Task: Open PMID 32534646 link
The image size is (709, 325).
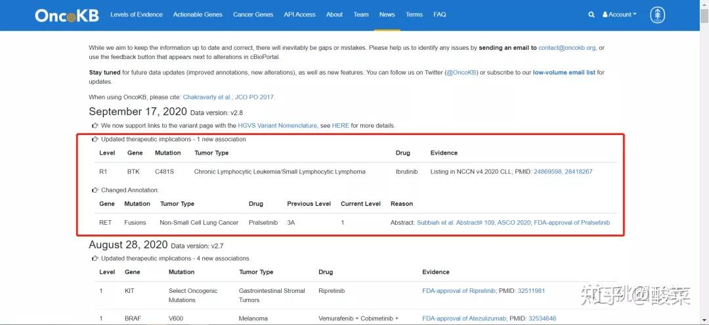Action: (x=542, y=318)
